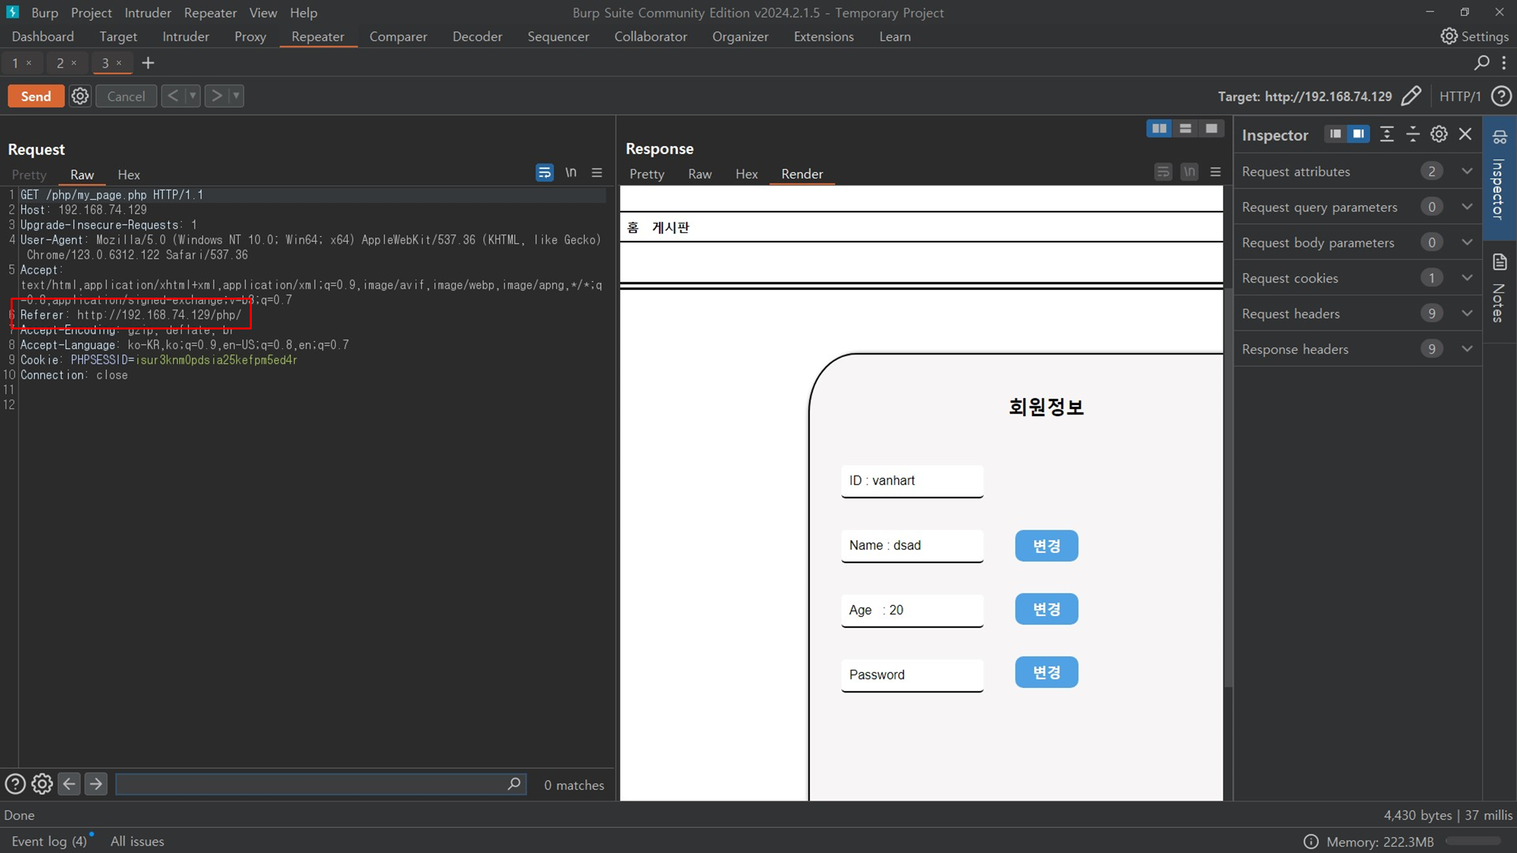Select side-by-side split layout
Image resolution: width=1517 pixels, height=853 pixels.
pos(1159,128)
